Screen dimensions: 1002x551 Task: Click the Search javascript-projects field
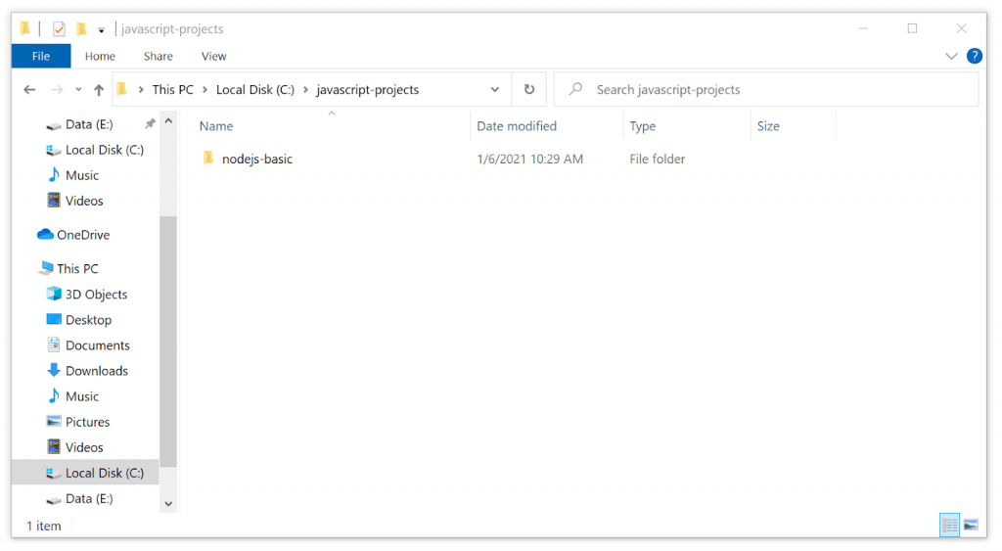(x=773, y=89)
